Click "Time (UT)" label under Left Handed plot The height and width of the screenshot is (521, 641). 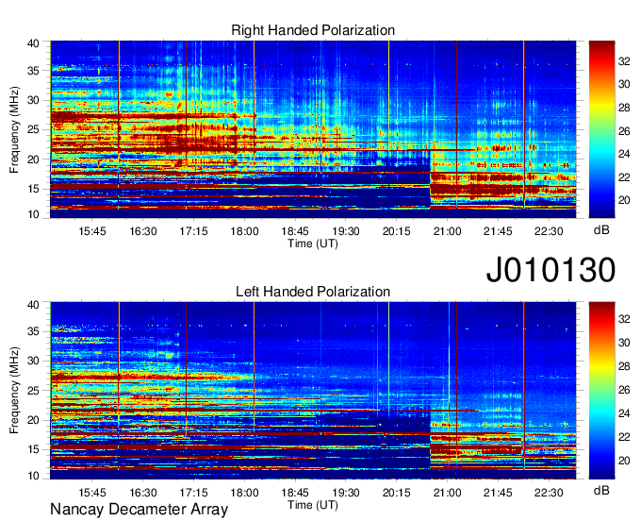313,505
